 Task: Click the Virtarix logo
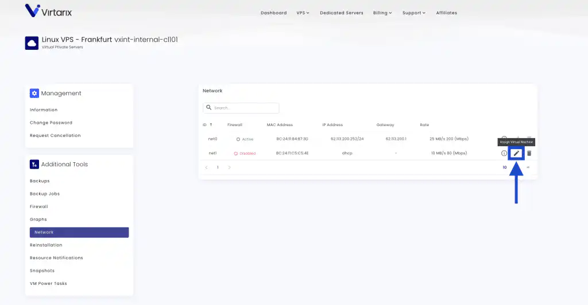point(49,11)
